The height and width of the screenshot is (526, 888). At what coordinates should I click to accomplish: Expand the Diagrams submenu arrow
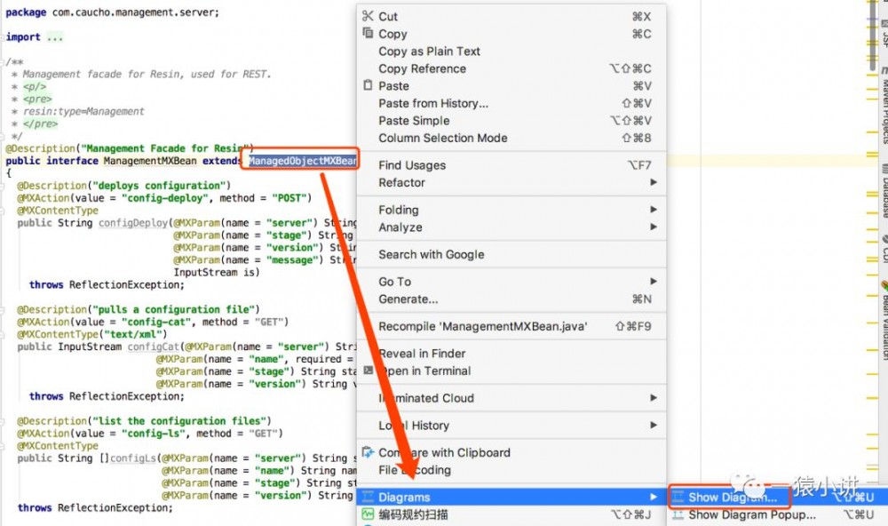click(654, 497)
